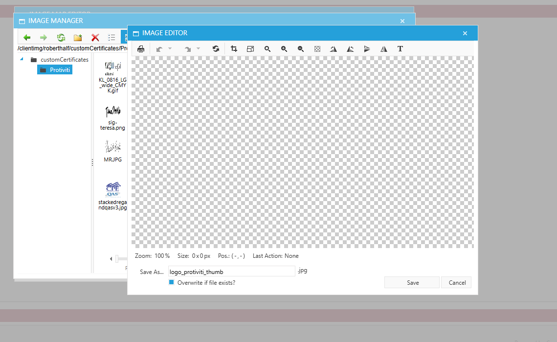Click the red Delete icon in Image Manager
557x342 pixels.
point(95,38)
